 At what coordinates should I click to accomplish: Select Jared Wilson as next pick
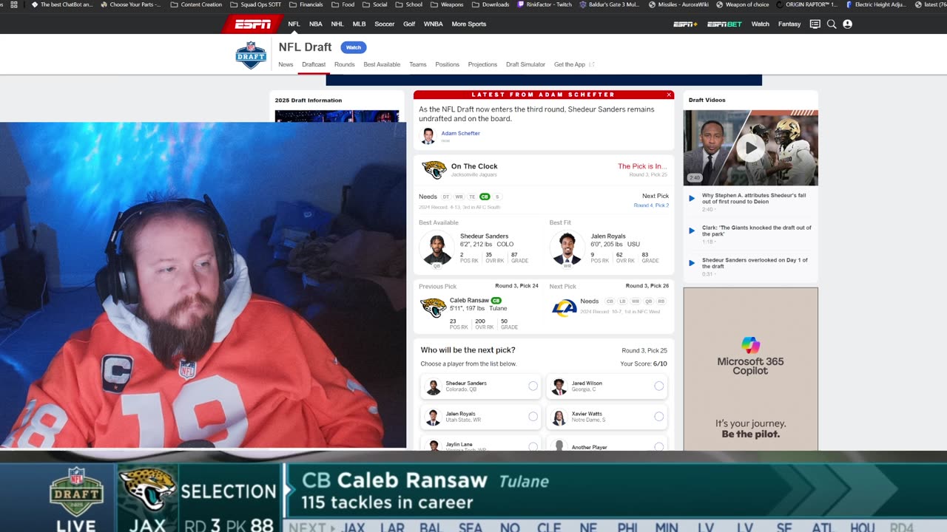(x=658, y=386)
